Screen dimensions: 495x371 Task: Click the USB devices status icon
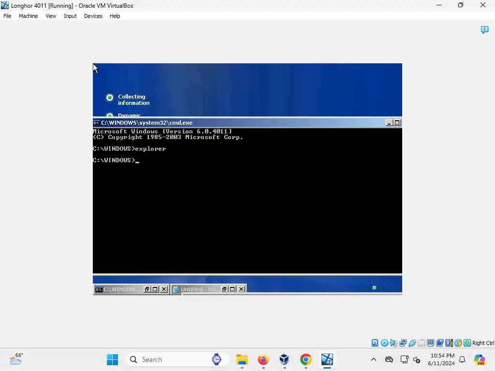click(412, 342)
